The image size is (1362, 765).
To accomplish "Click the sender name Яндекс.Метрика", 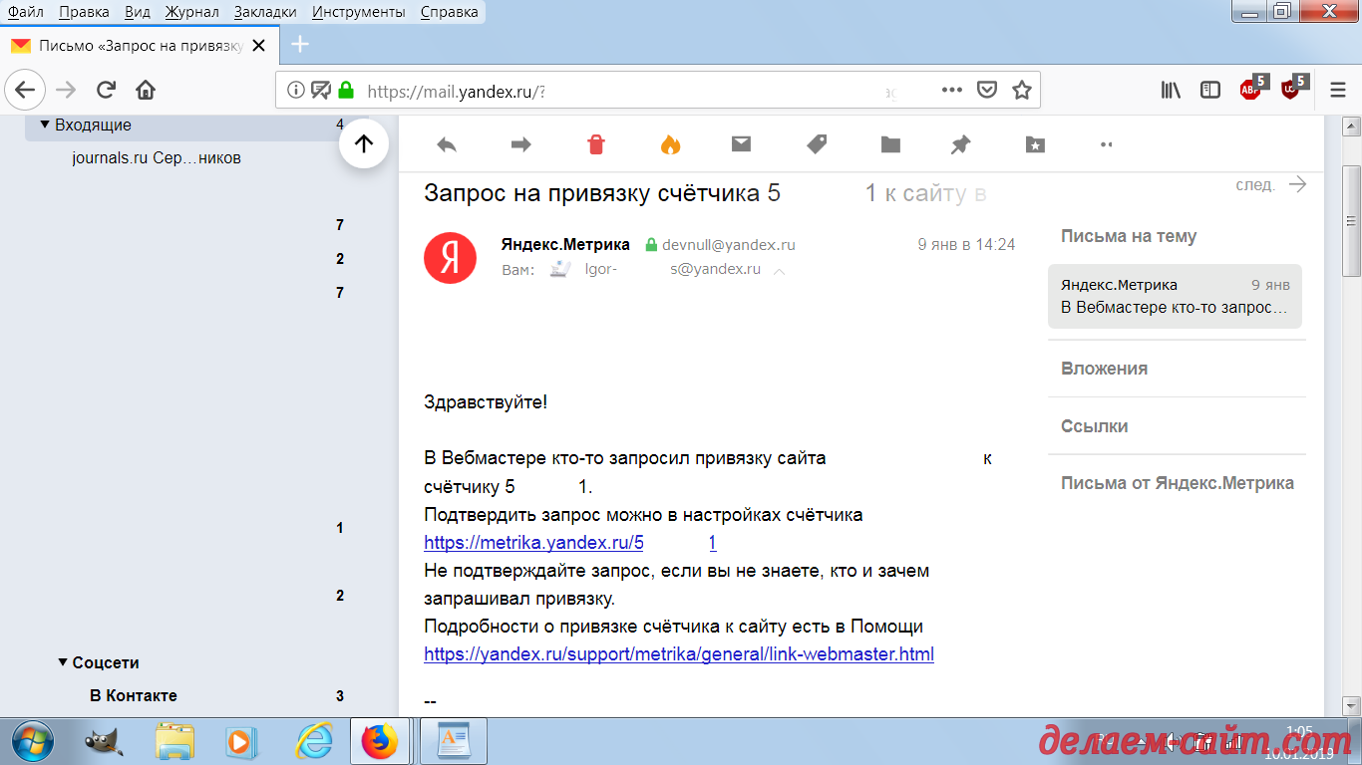I will tap(565, 244).
